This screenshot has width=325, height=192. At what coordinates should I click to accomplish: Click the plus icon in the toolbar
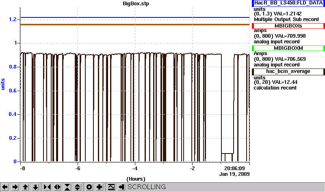point(100,187)
